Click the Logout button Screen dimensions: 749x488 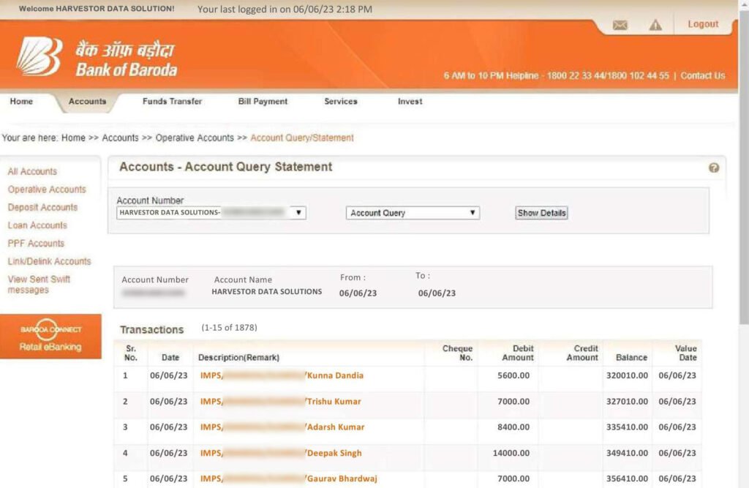[x=702, y=24]
